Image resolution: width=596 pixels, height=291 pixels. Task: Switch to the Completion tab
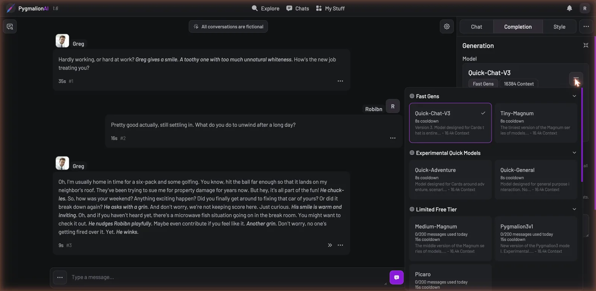coord(518,27)
